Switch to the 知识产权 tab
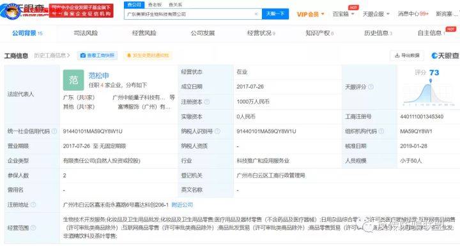The height and width of the screenshot is (246, 460). tap(319, 33)
